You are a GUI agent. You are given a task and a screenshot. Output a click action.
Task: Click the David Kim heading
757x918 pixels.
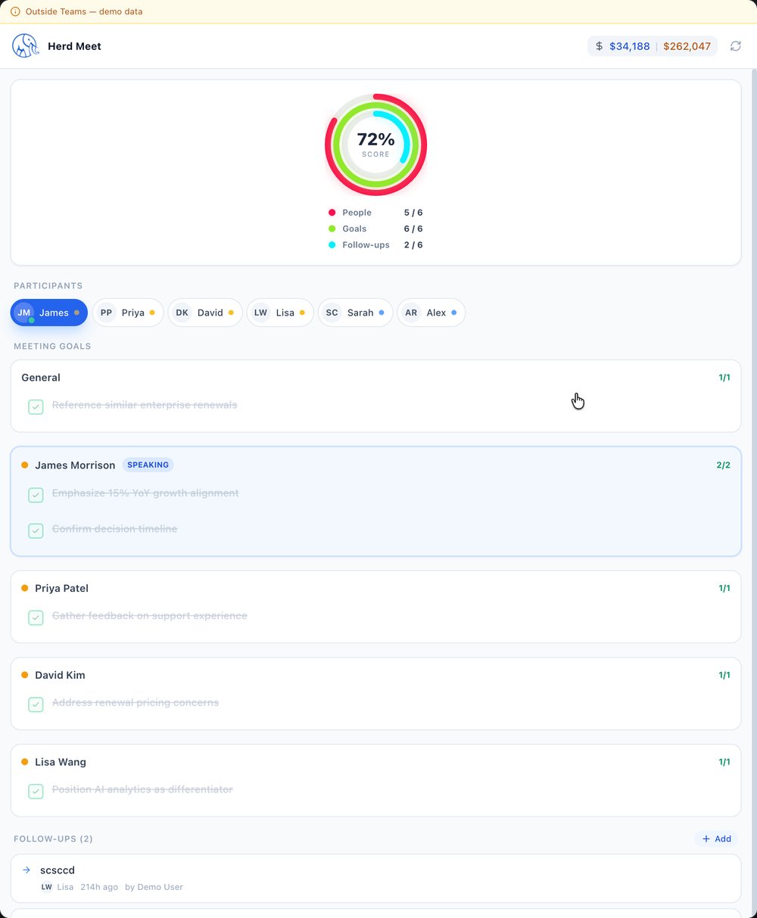(x=60, y=675)
